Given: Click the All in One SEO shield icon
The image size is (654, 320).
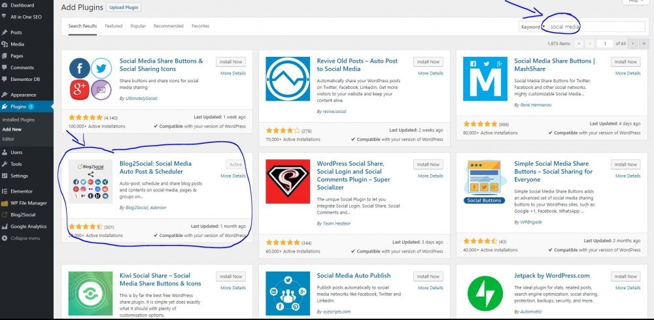Looking at the screenshot, I should (4, 17).
